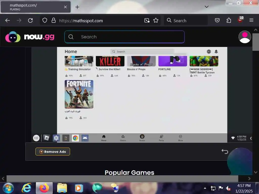Bookmark page with star icon
Image resolution: width=259 pixels, height=194 pixels.
pos(156,20)
